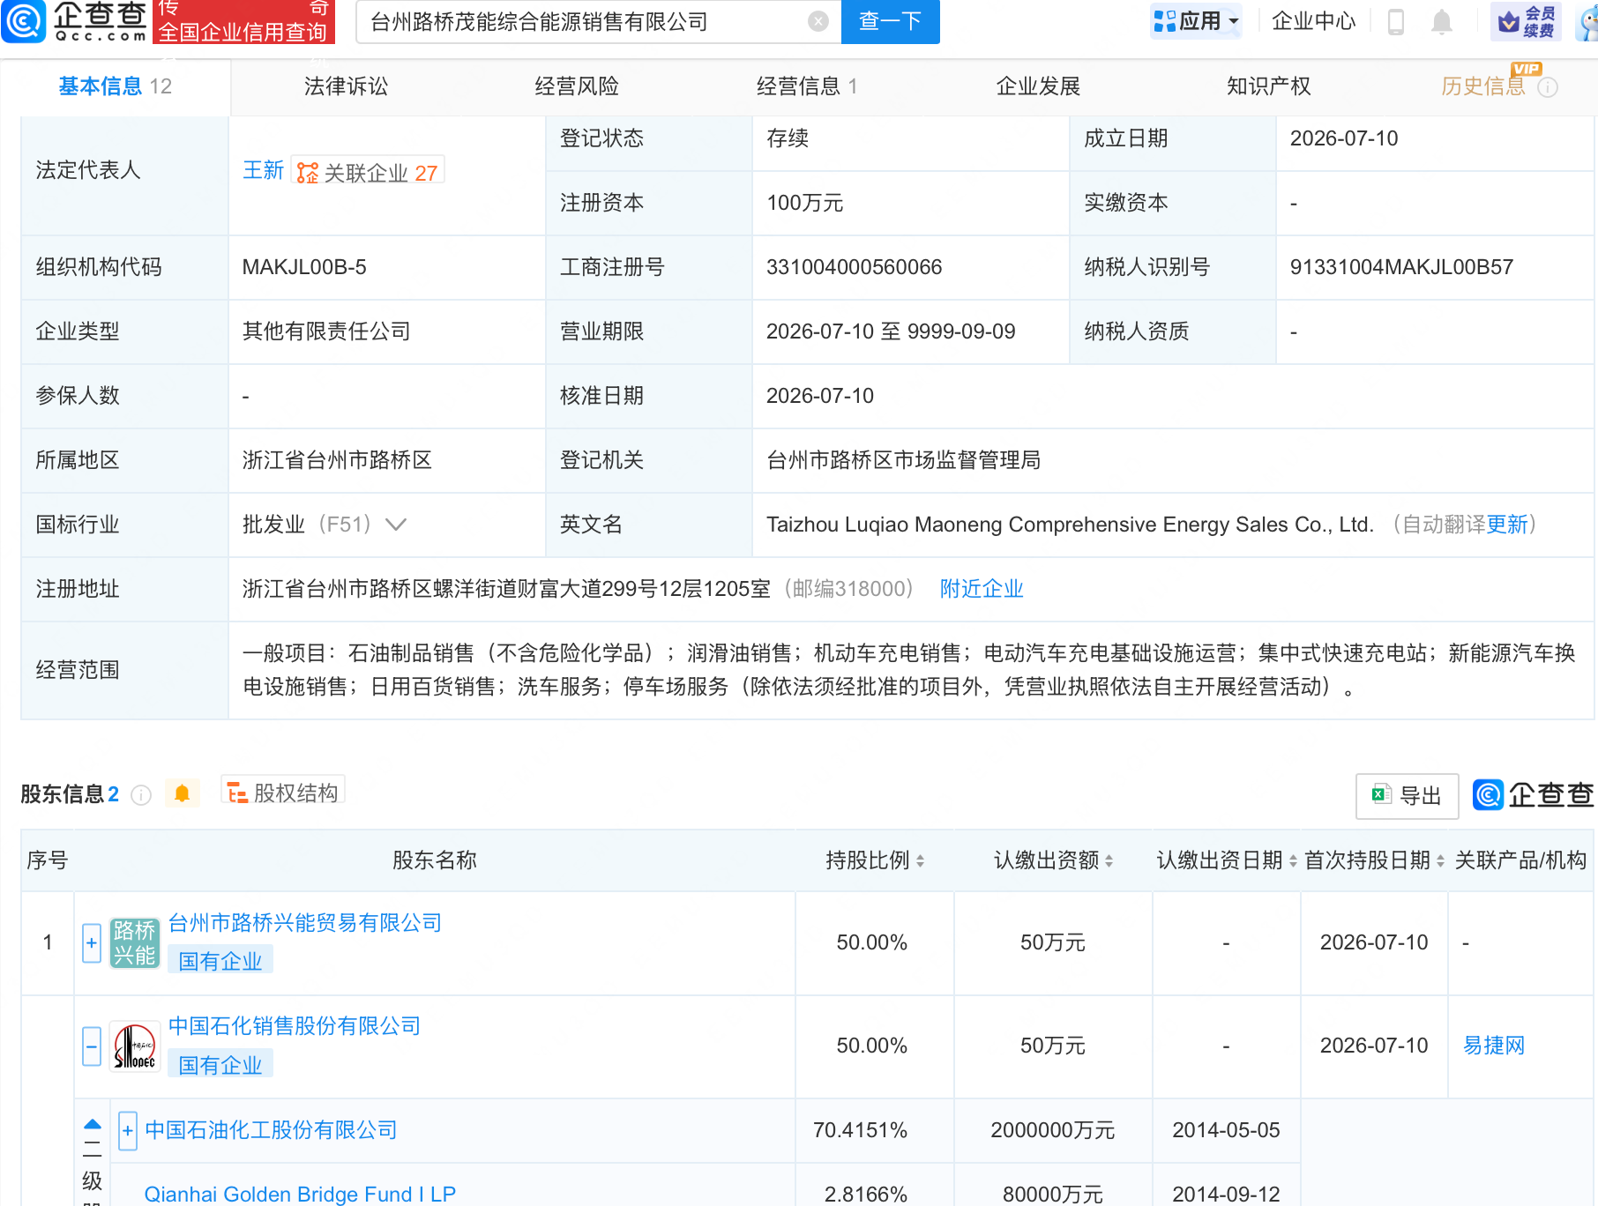Toggle the shareholder monitoring bell icon
Screen dimensions: 1598x1206
click(x=183, y=793)
